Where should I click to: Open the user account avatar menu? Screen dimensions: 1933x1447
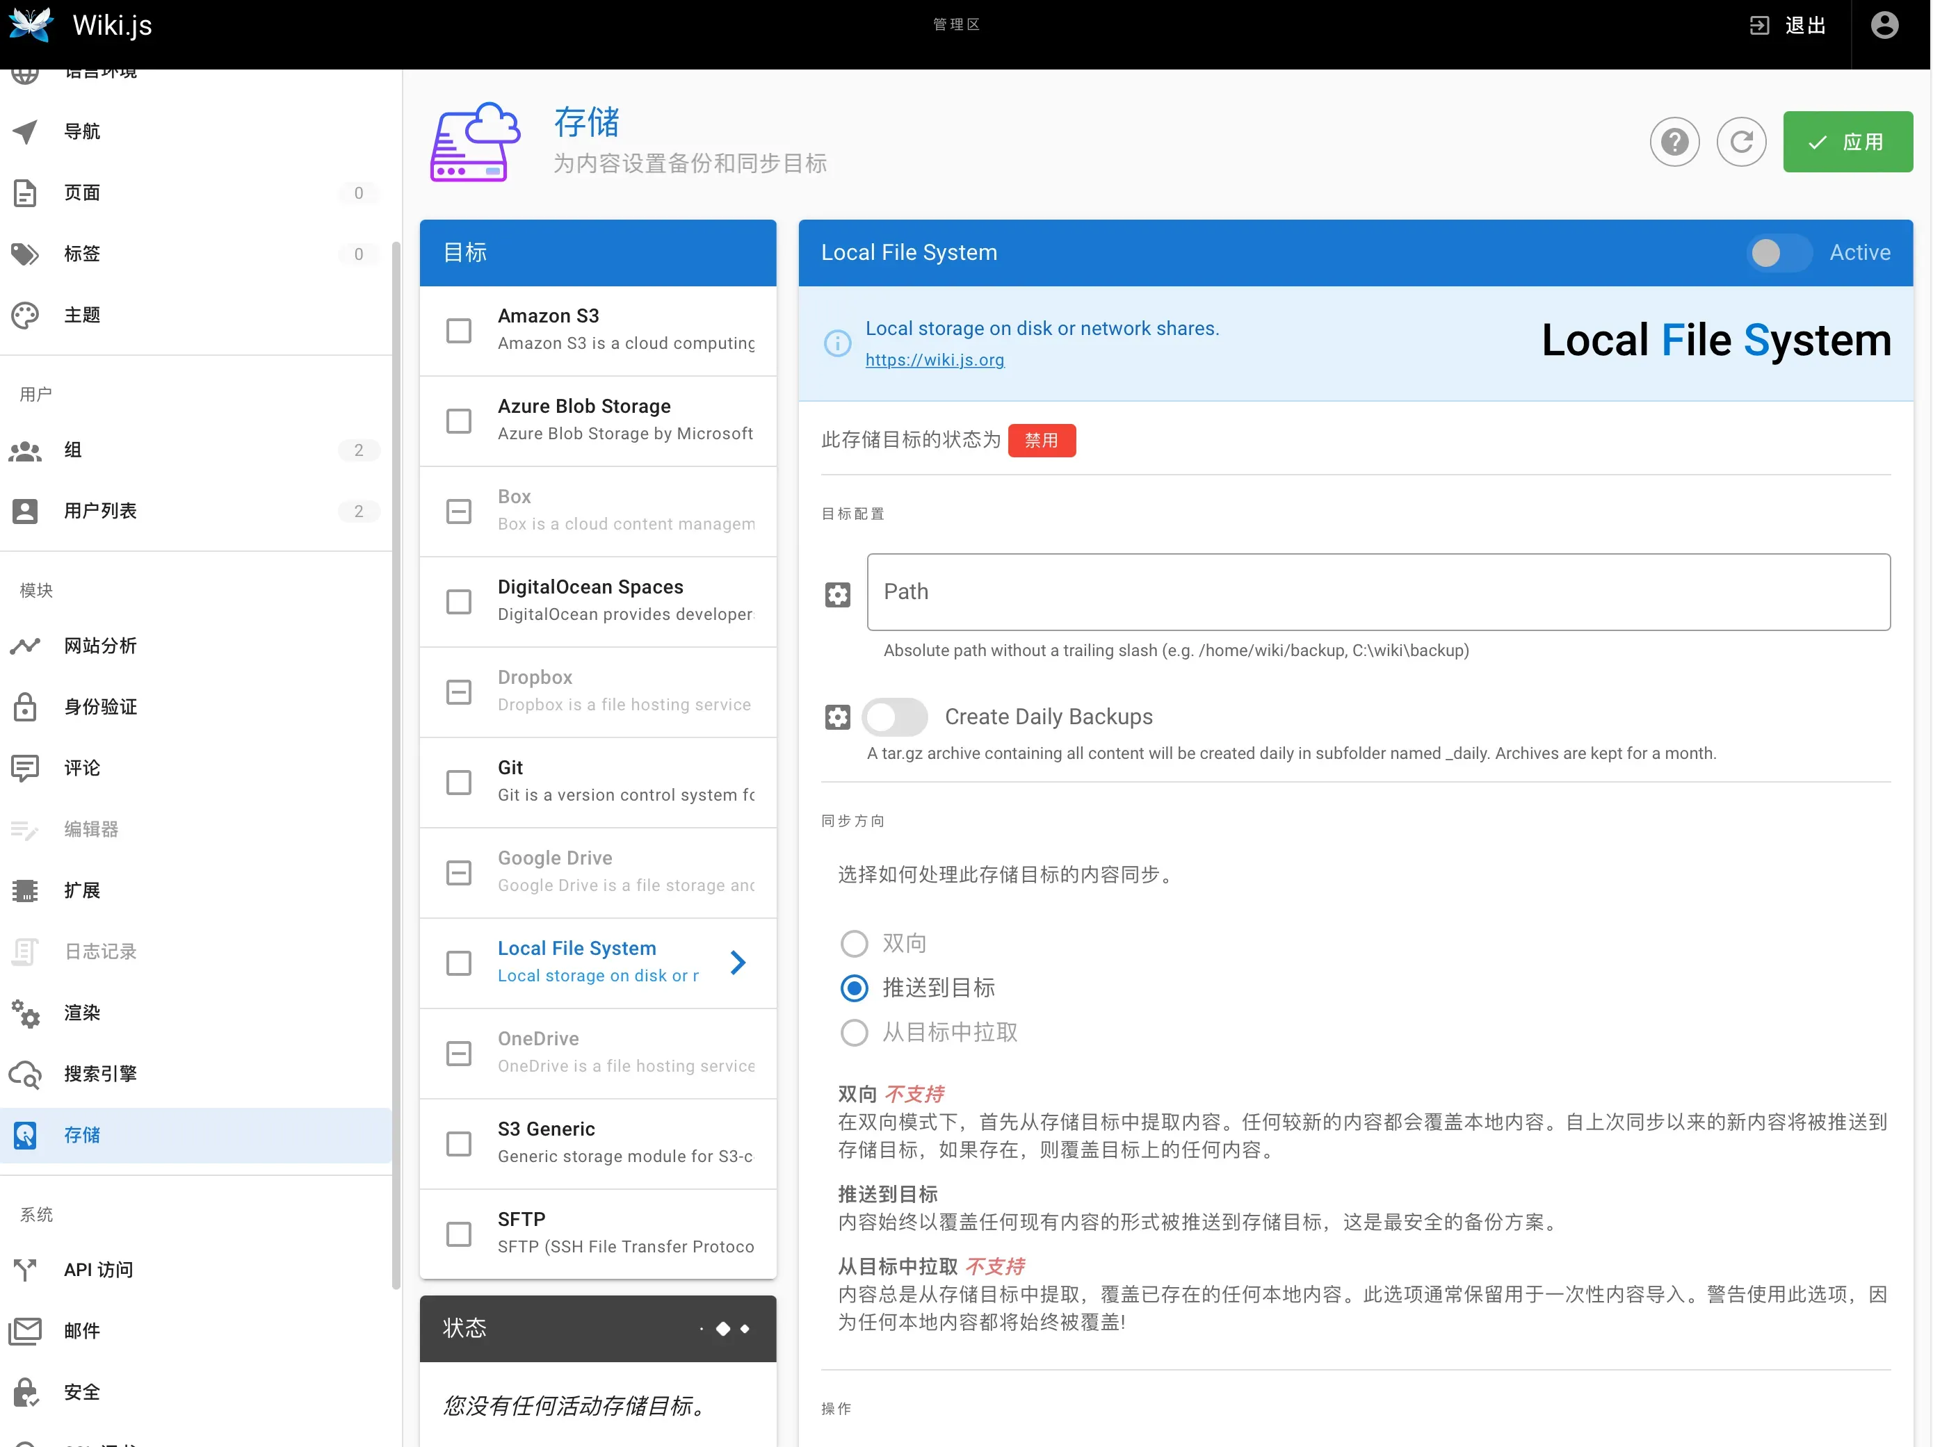coord(1885,25)
